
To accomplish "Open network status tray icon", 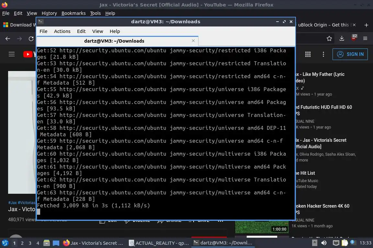I will click(336, 243).
